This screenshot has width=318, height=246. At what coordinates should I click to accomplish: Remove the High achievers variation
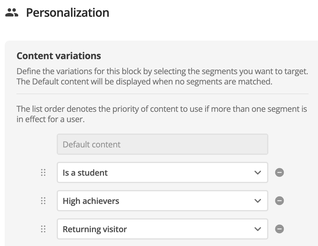pos(279,201)
